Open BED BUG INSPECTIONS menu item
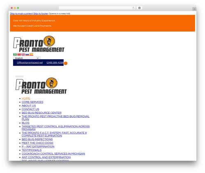205x173 pixels. (37, 139)
